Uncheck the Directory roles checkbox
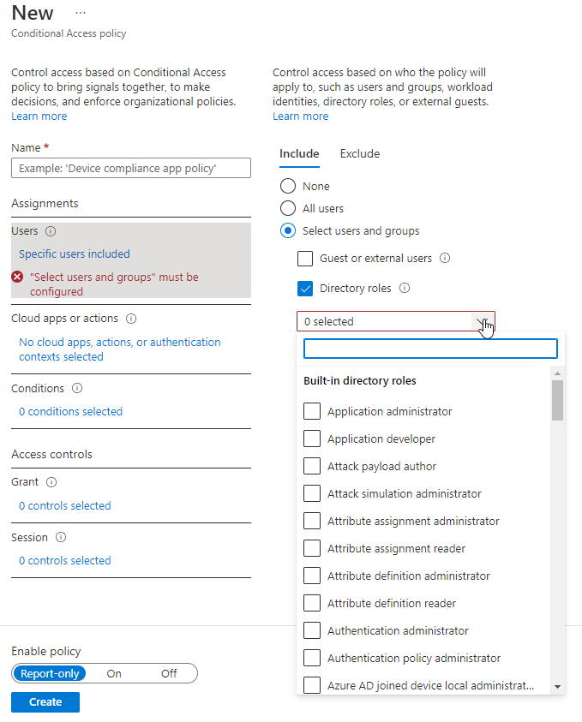The width and height of the screenshot is (582, 722). click(305, 289)
